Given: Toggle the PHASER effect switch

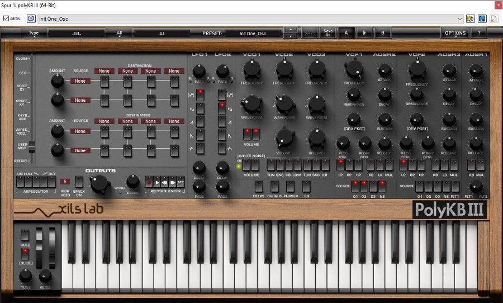Looking at the screenshot, I should pos(290,187).
